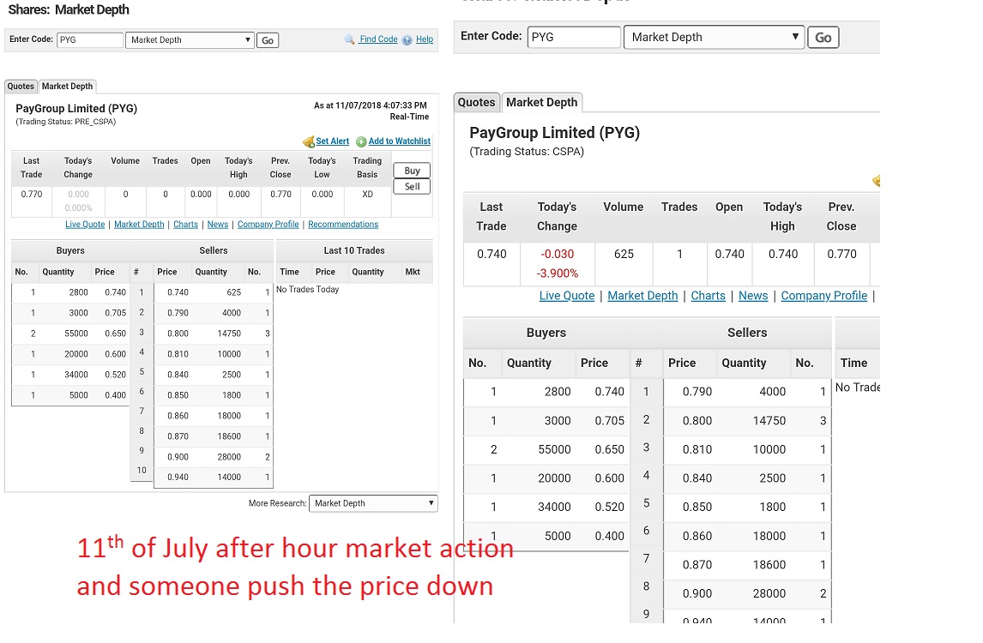The image size is (983, 643).
Task: Open Charts link in left panel
Action: tap(185, 225)
